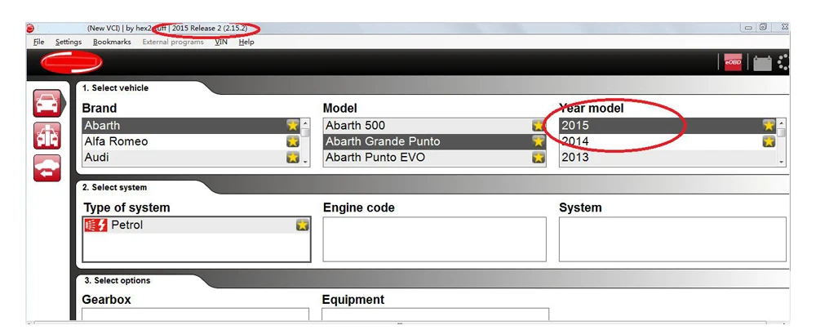Click the battery status icon
This screenshot has height=330, width=816.
click(x=762, y=63)
